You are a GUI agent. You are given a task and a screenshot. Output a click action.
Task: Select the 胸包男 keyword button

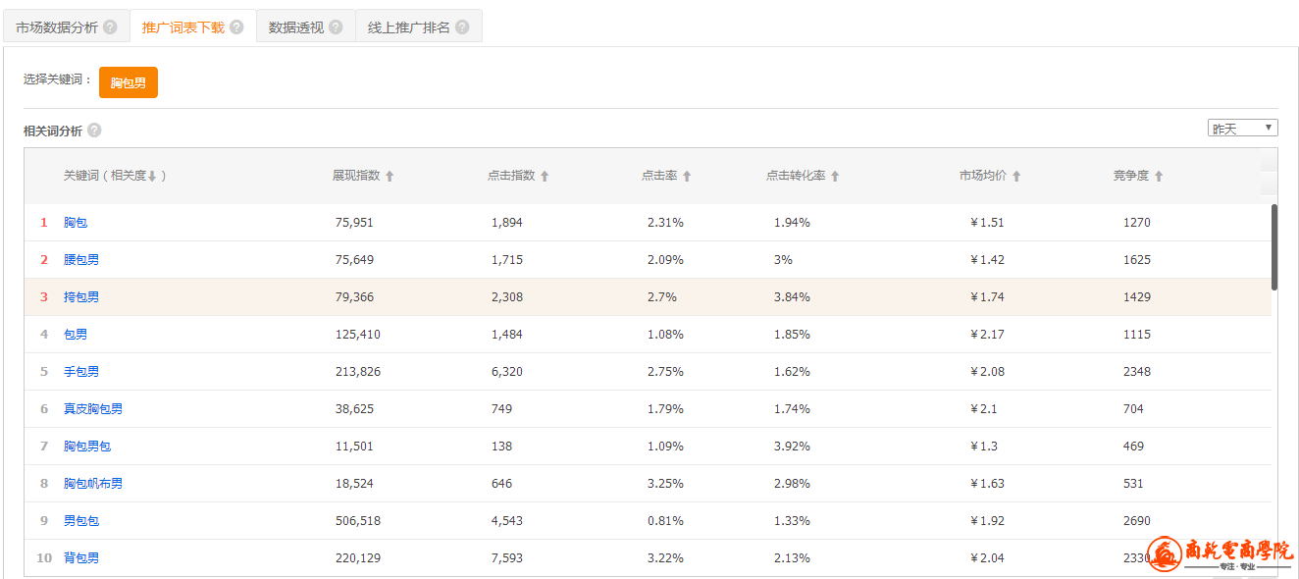click(129, 83)
